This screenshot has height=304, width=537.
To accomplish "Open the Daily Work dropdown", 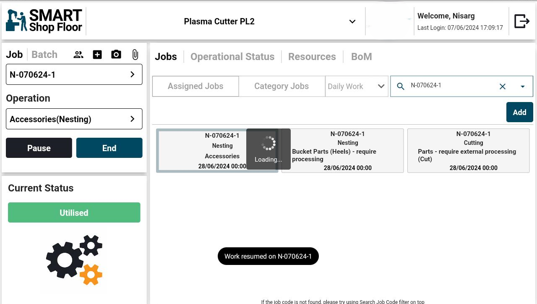I will [x=356, y=86].
